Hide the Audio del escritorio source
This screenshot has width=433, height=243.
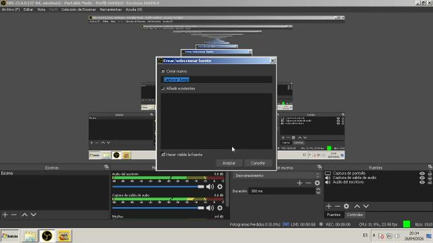pos(422,182)
